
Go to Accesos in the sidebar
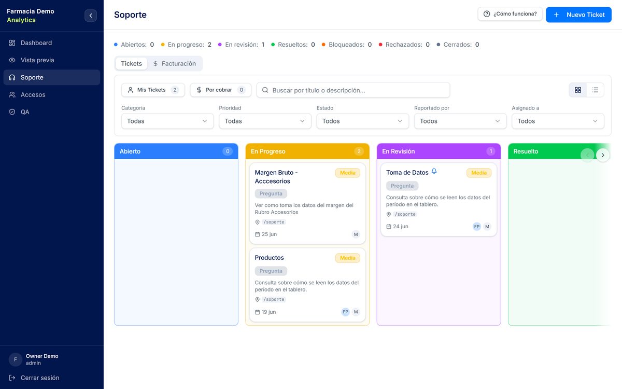(x=52, y=94)
